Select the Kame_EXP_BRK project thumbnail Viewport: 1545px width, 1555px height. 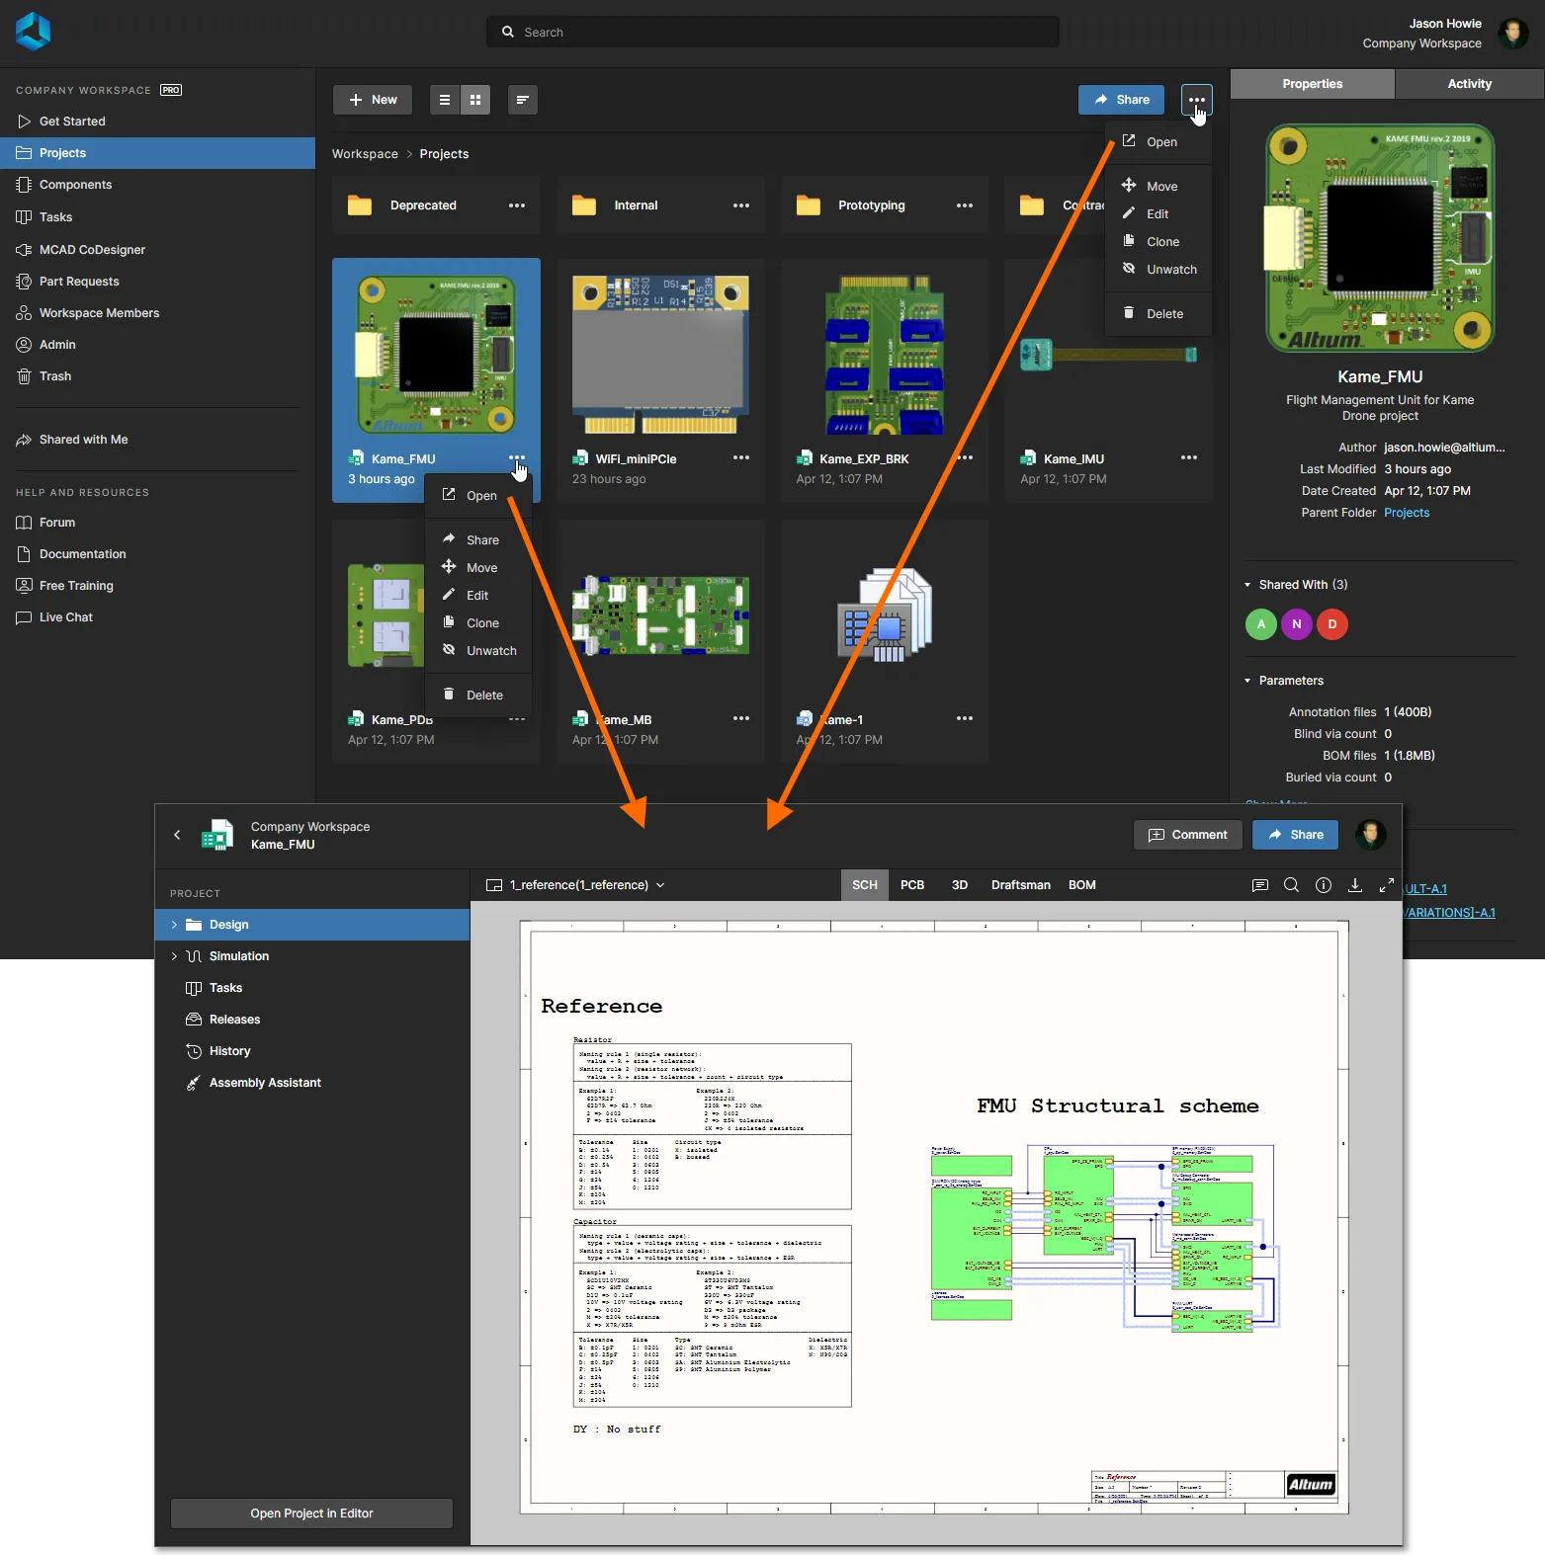pyautogui.click(x=885, y=355)
